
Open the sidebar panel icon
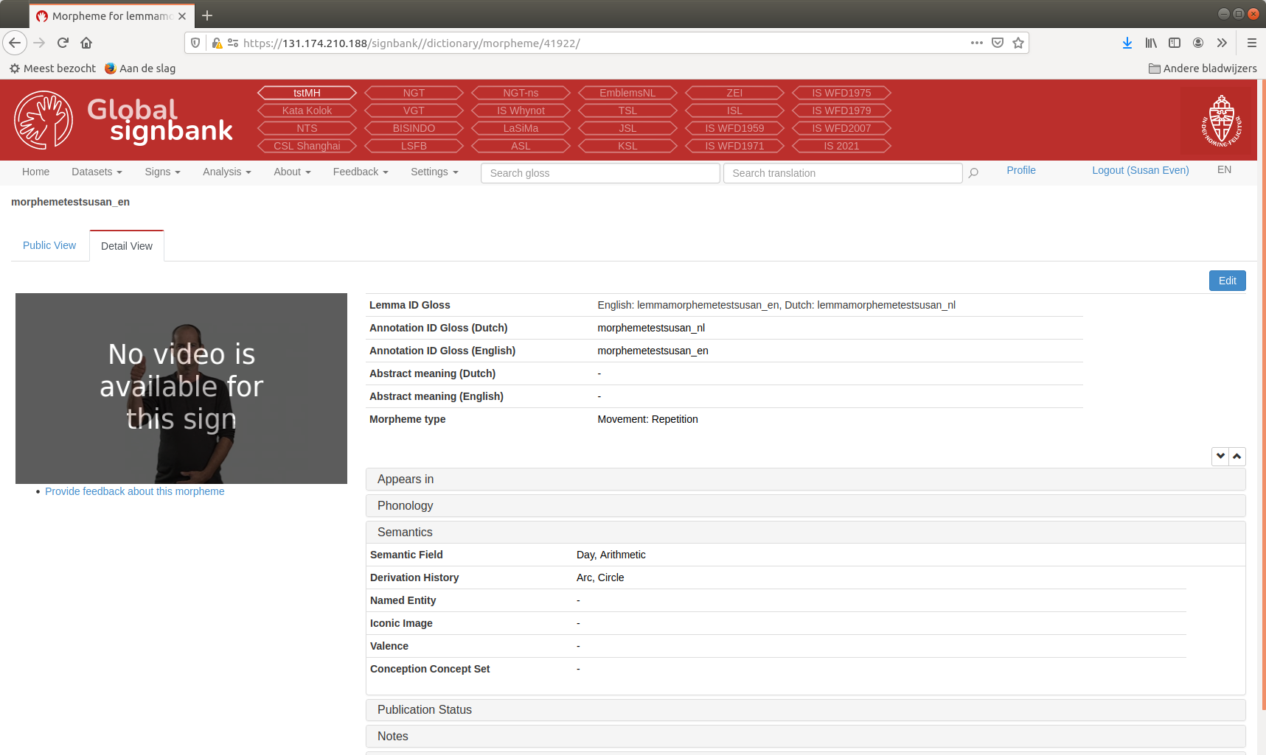pos(1174,43)
